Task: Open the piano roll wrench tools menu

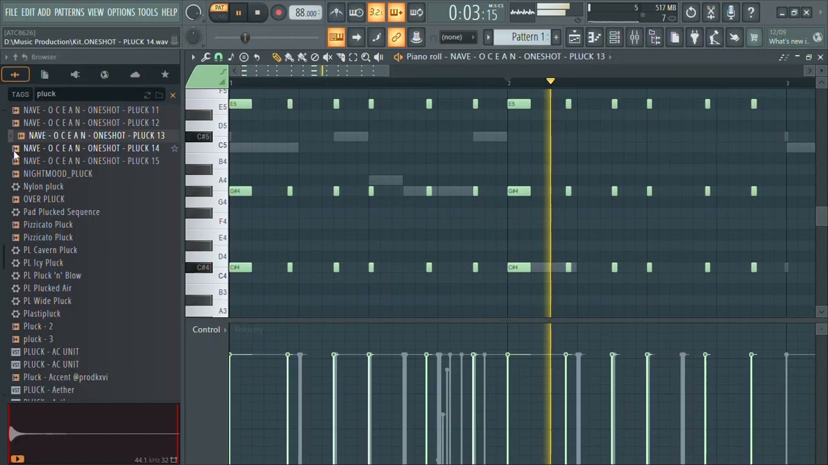Action: click(x=206, y=57)
